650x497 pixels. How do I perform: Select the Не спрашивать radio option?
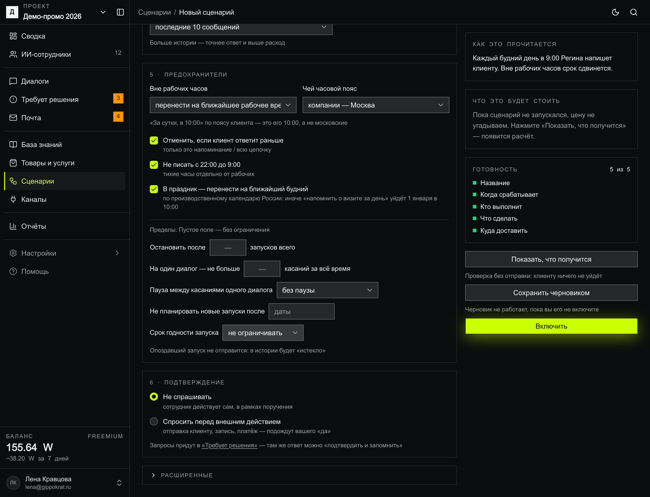coord(154,397)
